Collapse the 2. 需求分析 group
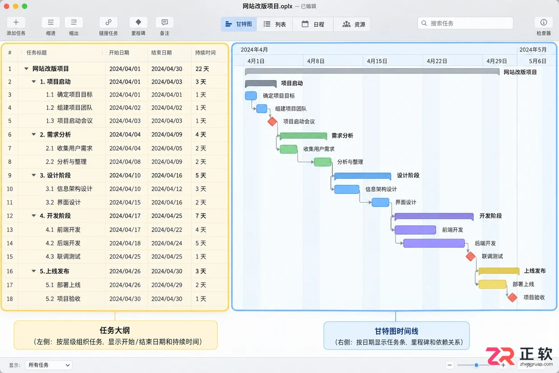This screenshot has width=559, height=373. coord(34,135)
